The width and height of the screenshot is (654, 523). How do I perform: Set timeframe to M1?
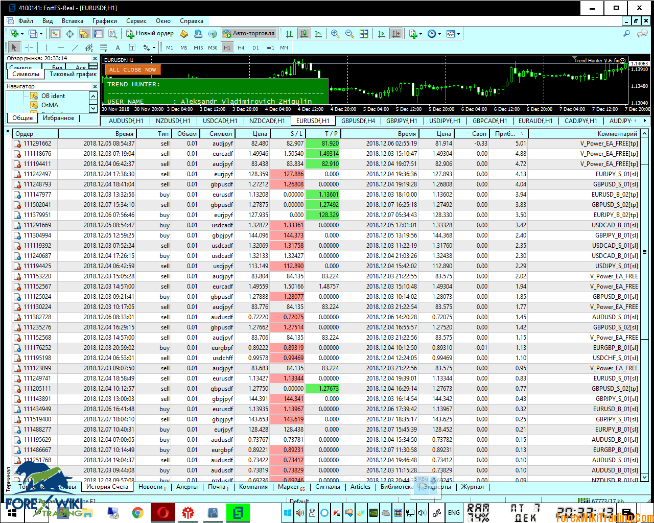pyautogui.click(x=170, y=47)
